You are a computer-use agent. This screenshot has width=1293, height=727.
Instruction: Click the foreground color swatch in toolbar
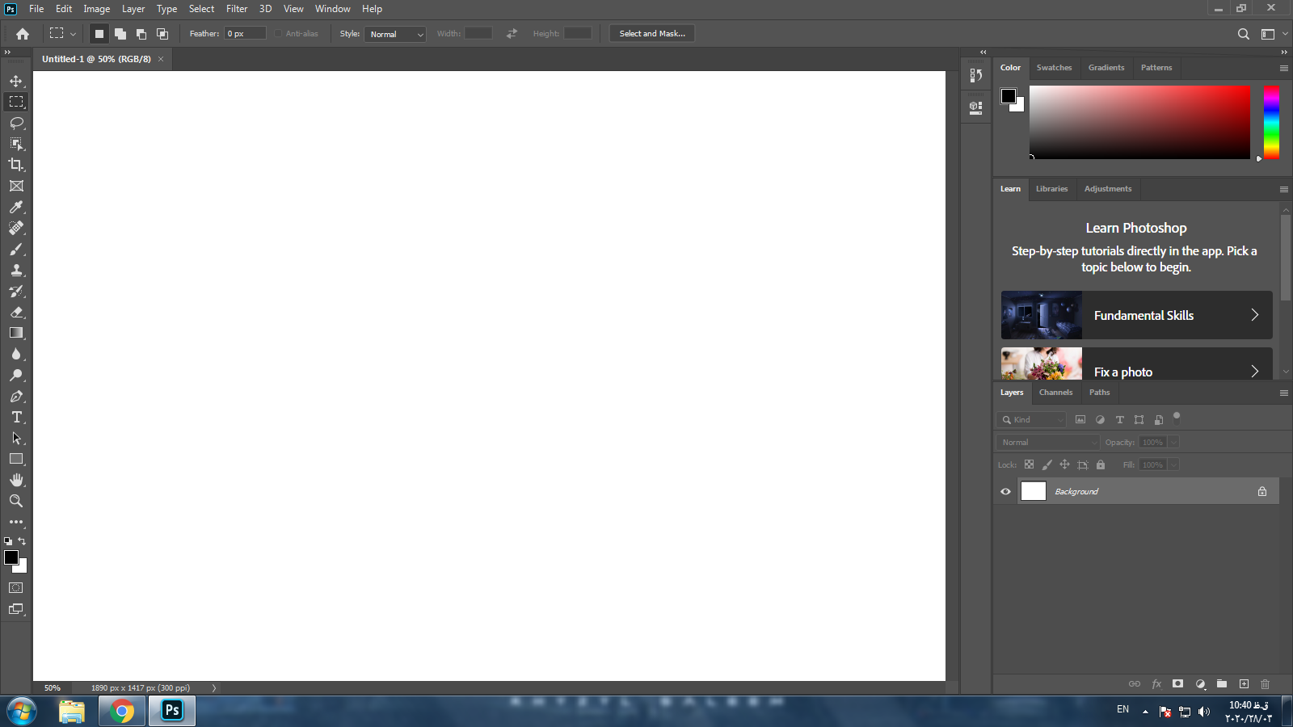(11, 557)
